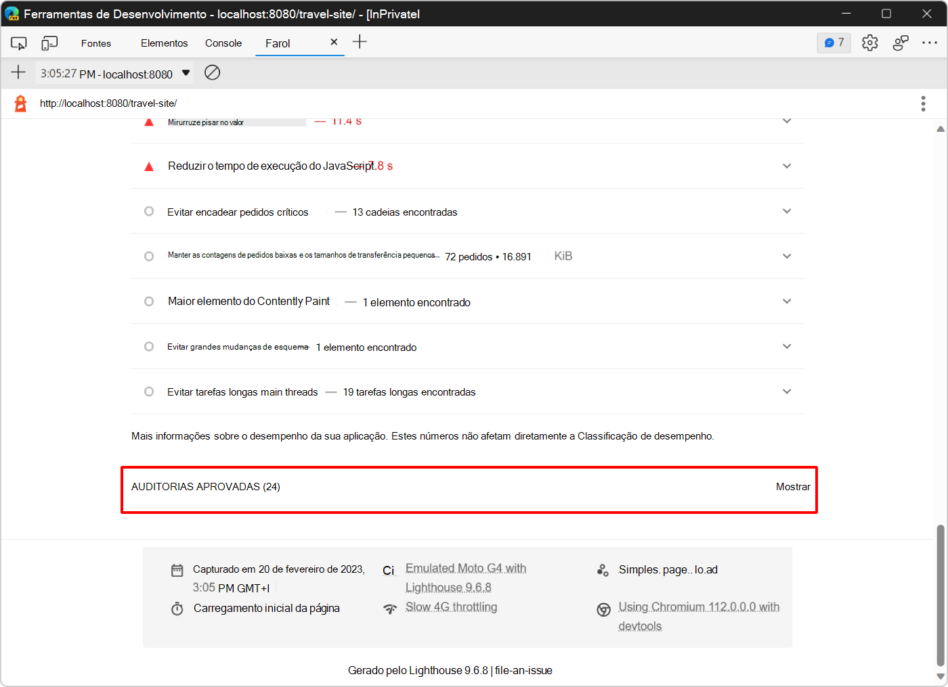Screen dimensions: 948x687
Task: Click the gray circle beside Evitar encadear pedidos
Action: [x=149, y=212]
